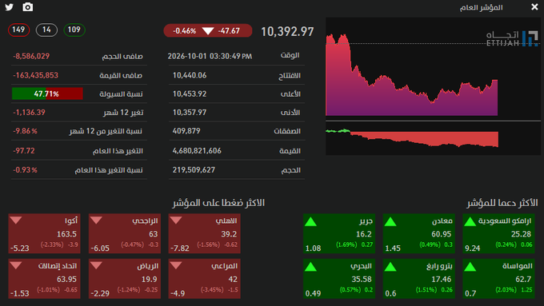Click the -0.46% / -47.67 change pill
Screen dimensions: 544x306
point(208,31)
